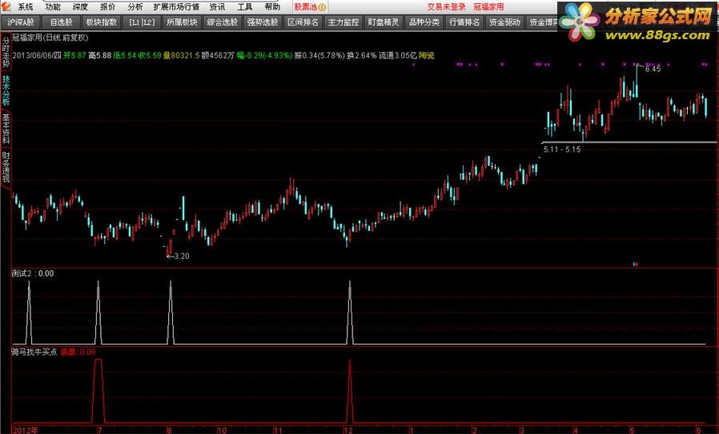Click the 强势选股 toolbar button
The image size is (719, 434).
(263, 22)
